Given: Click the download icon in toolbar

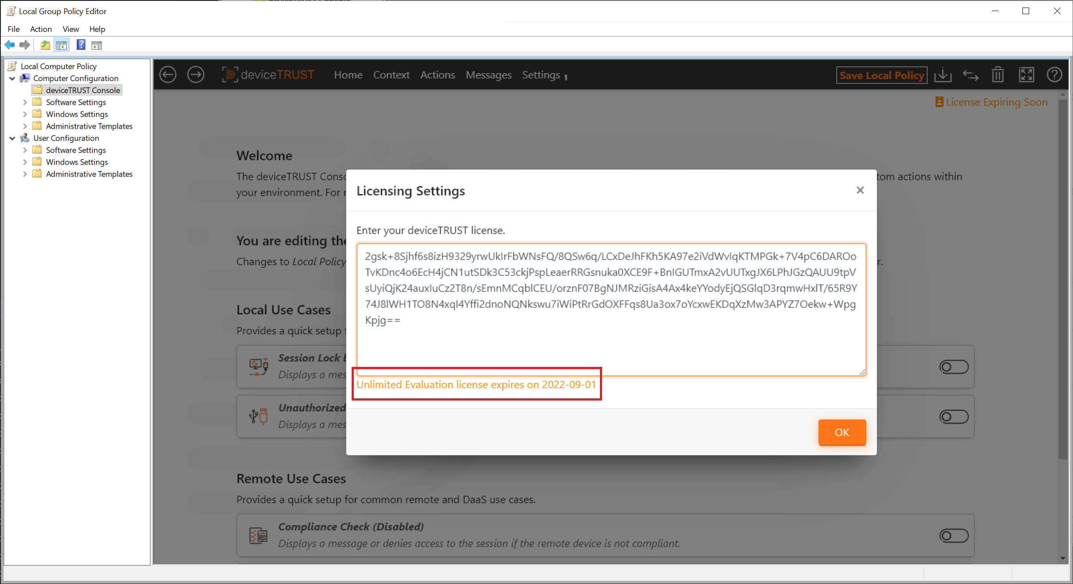Looking at the screenshot, I should [943, 75].
